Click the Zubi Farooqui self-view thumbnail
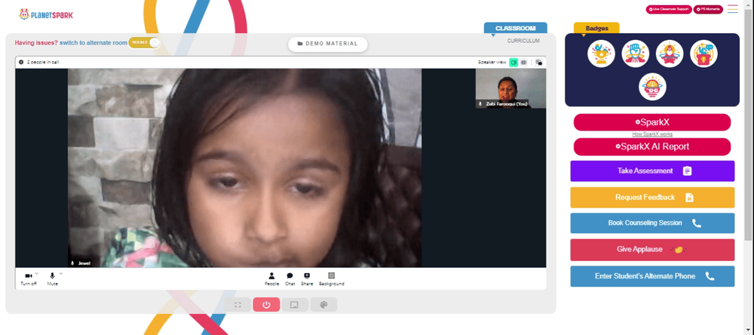 510,88
